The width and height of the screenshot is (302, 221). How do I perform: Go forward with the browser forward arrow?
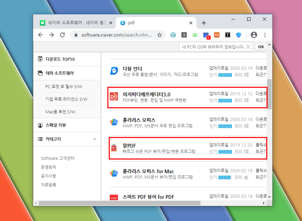[x=51, y=35]
